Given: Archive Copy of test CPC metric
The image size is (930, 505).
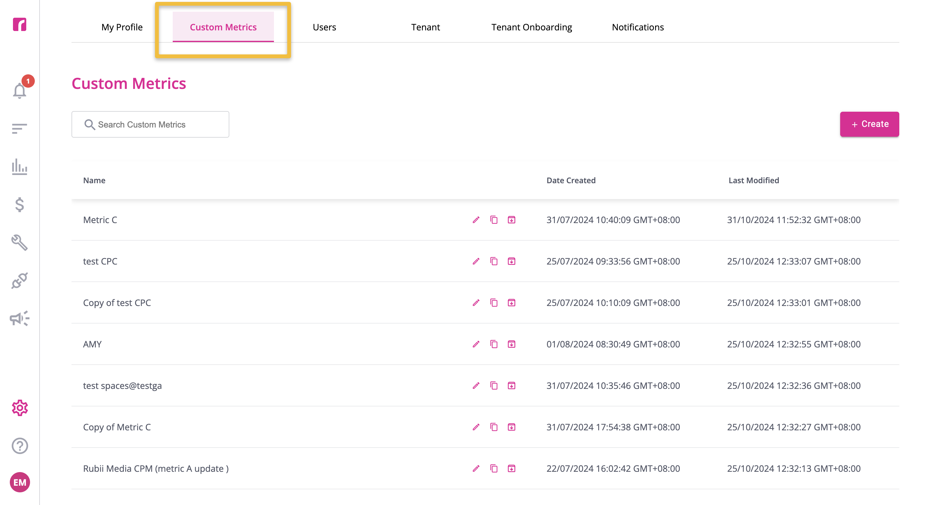Looking at the screenshot, I should point(512,303).
